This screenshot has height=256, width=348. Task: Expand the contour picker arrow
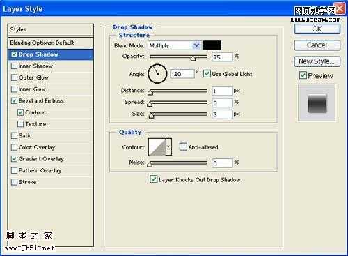[168, 147]
